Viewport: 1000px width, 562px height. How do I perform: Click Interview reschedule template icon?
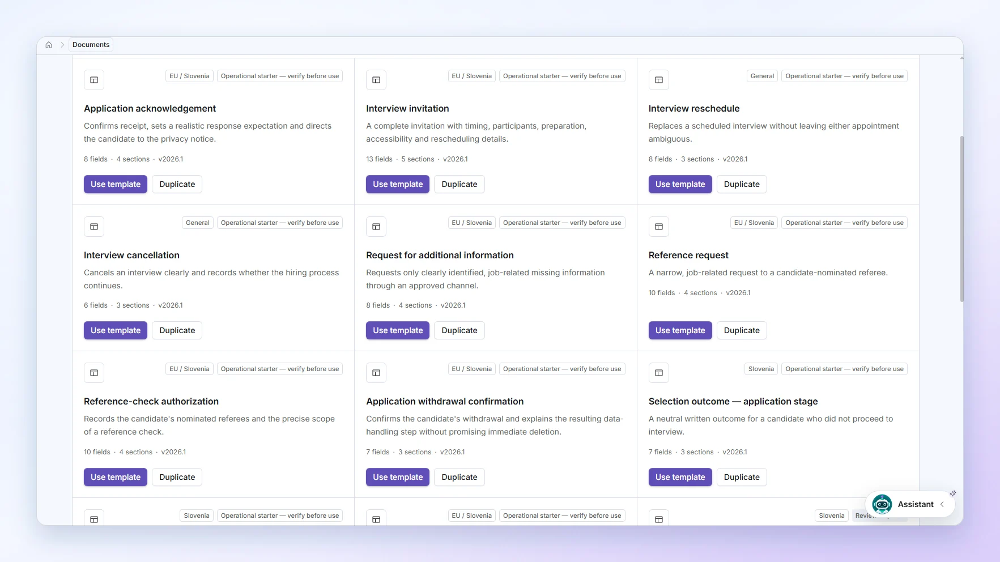click(659, 80)
